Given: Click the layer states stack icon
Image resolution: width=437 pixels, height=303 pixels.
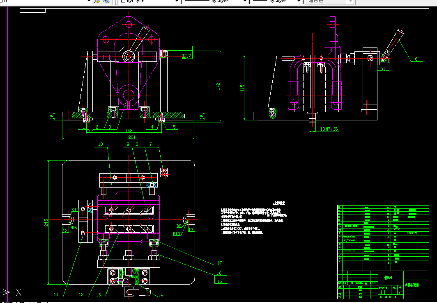Looking at the screenshot, I should (x=106, y=1).
